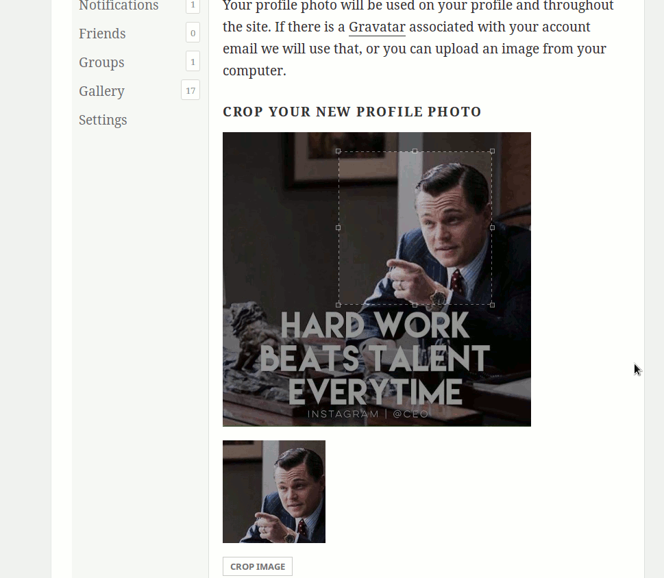Click the bottom-left crop selection handle
This screenshot has height=578, width=664.
tap(338, 305)
